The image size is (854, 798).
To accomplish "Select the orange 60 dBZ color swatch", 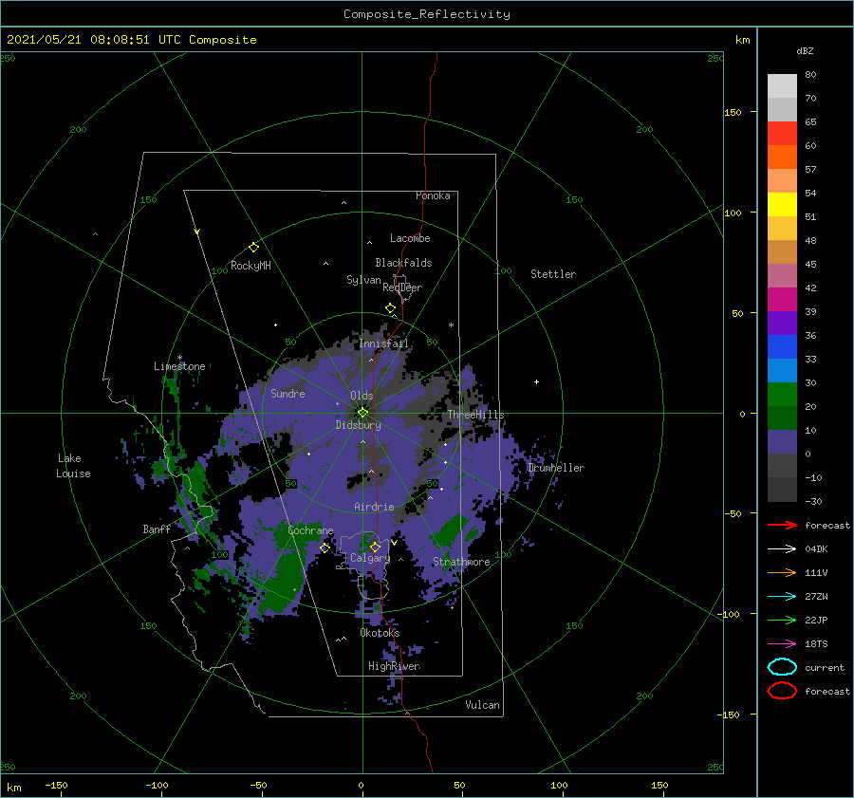I will 782,157.
